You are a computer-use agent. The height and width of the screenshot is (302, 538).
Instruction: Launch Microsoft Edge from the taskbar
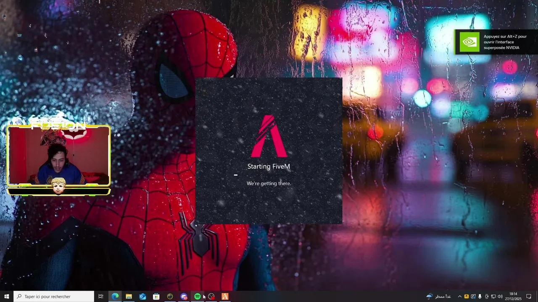(115, 297)
